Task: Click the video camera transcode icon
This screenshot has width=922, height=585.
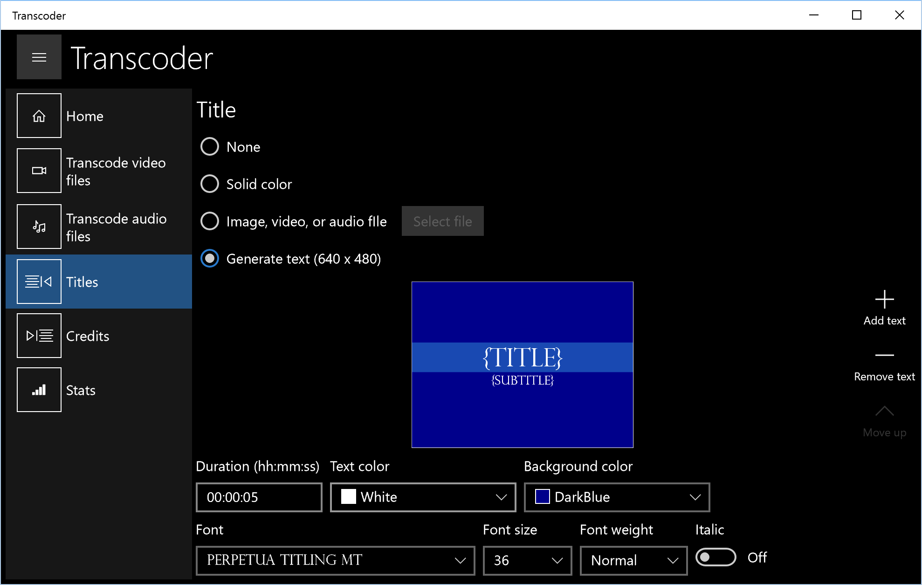Action: [39, 171]
